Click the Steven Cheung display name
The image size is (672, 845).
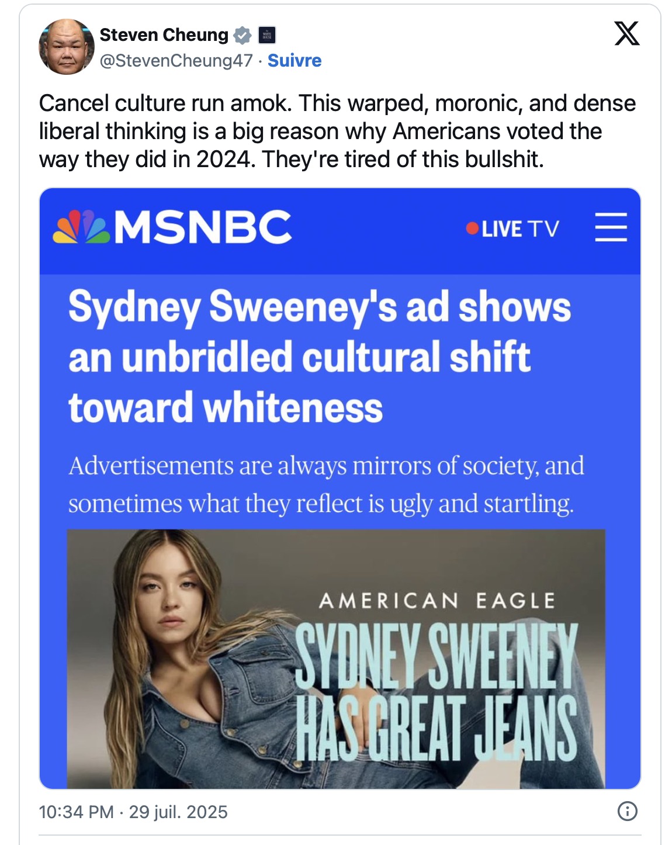(x=164, y=35)
